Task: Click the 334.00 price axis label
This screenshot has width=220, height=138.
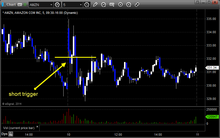Action: point(211,32)
